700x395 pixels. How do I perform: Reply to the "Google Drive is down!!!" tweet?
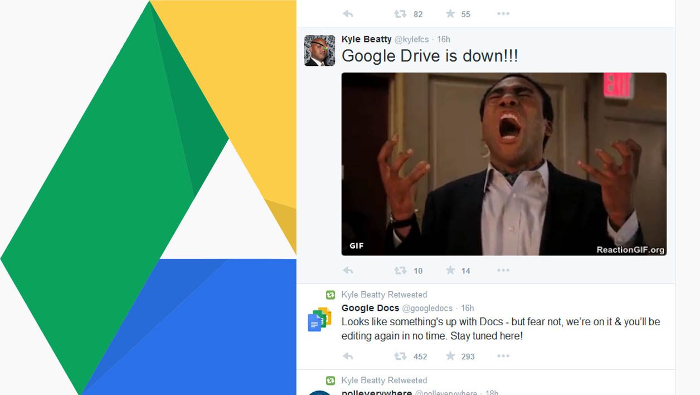[348, 271]
